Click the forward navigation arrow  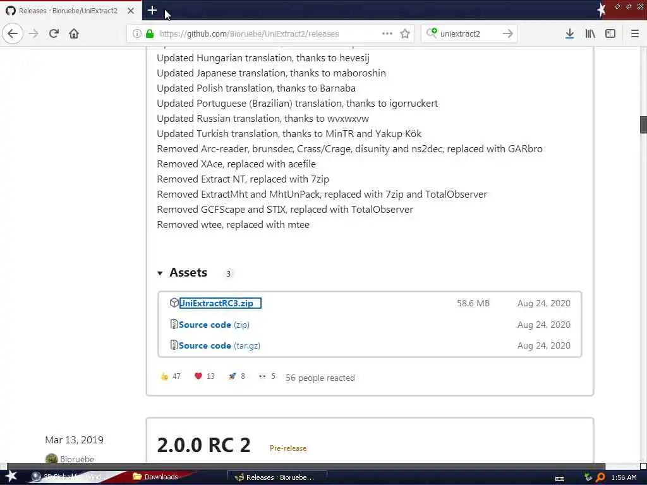click(x=33, y=33)
